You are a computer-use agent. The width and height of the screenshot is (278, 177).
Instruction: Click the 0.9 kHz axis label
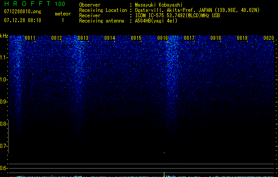[4, 102]
